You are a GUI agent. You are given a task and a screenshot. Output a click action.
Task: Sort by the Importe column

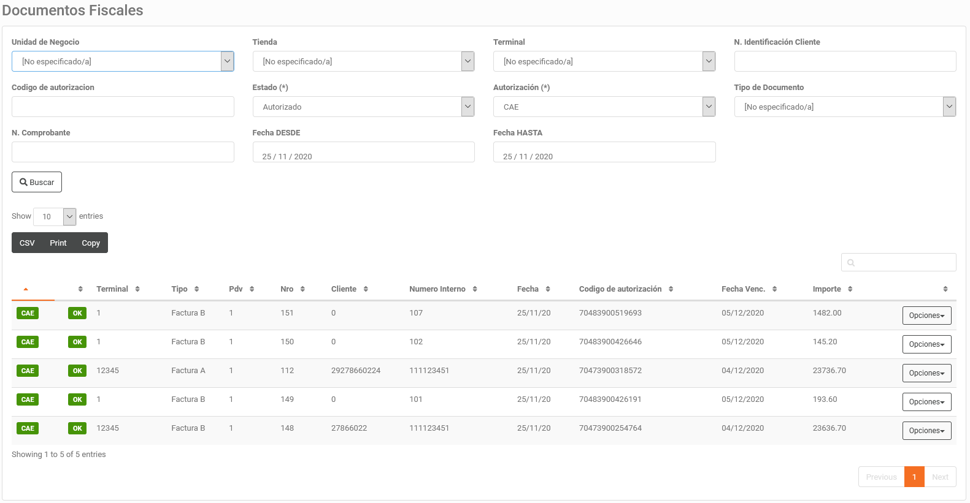pyautogui.click(x=833, y=289)
